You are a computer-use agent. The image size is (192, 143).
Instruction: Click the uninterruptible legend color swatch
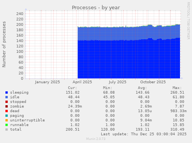7,120
